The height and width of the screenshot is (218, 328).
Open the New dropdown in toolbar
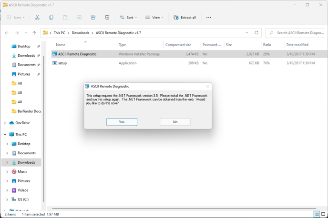coord(16,18)
